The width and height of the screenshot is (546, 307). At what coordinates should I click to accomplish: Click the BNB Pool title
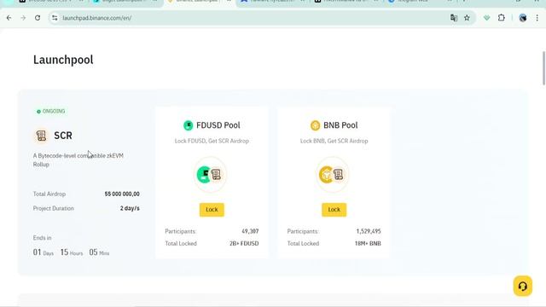[x=340, y=125]
